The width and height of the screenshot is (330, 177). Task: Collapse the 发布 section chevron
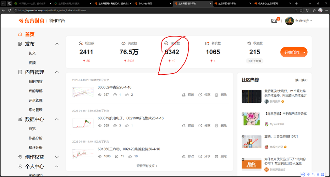pyautogui.click(x=57, y=44)
